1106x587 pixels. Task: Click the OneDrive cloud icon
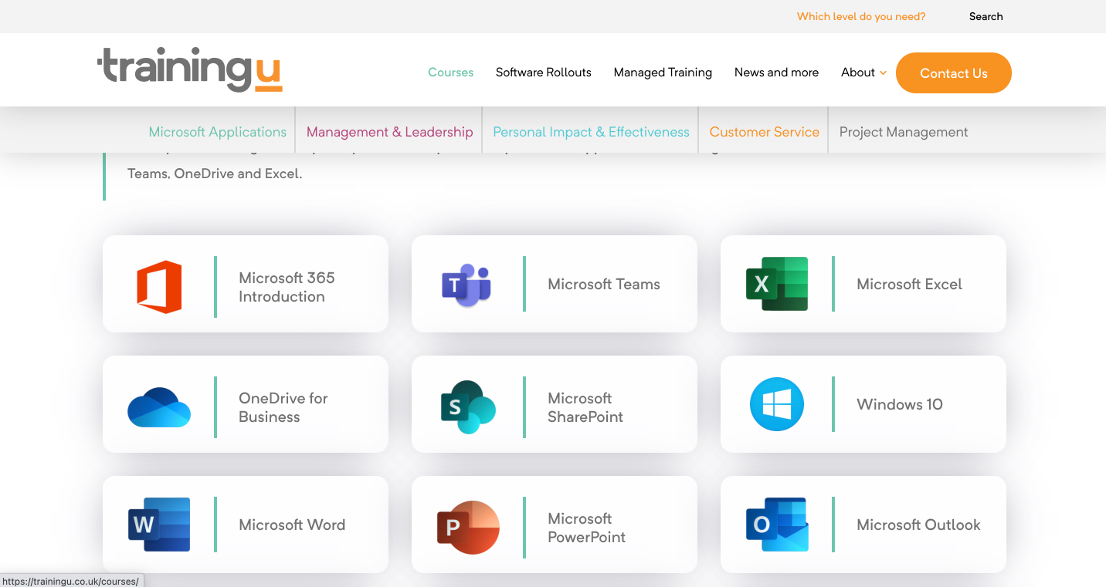click(159, 407)
